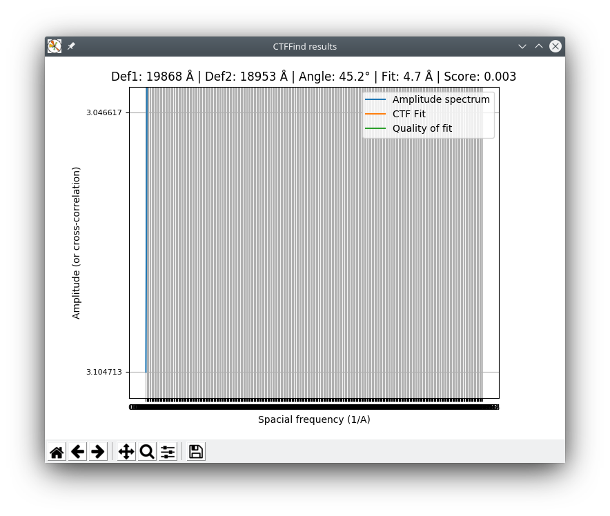Click the blue Amplitude spectrum legend line
The width and height of the screenshot is (610, 516).
[x=375, y=99]
